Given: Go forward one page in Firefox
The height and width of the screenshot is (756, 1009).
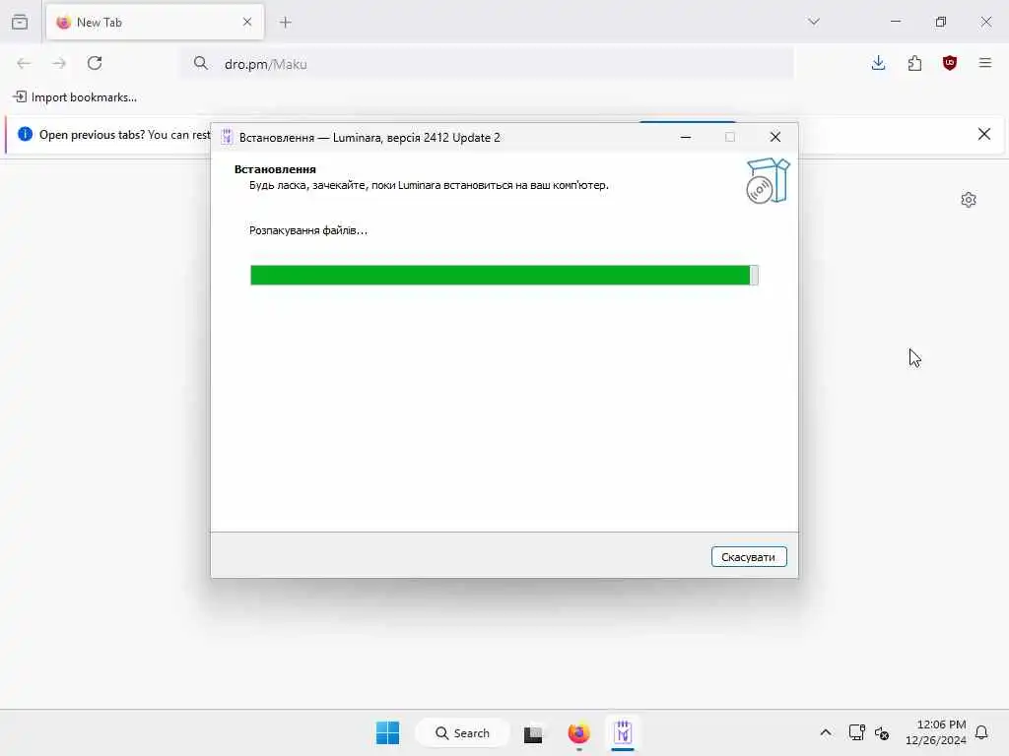Looking at the screenshot, I should tap(59, 63).
